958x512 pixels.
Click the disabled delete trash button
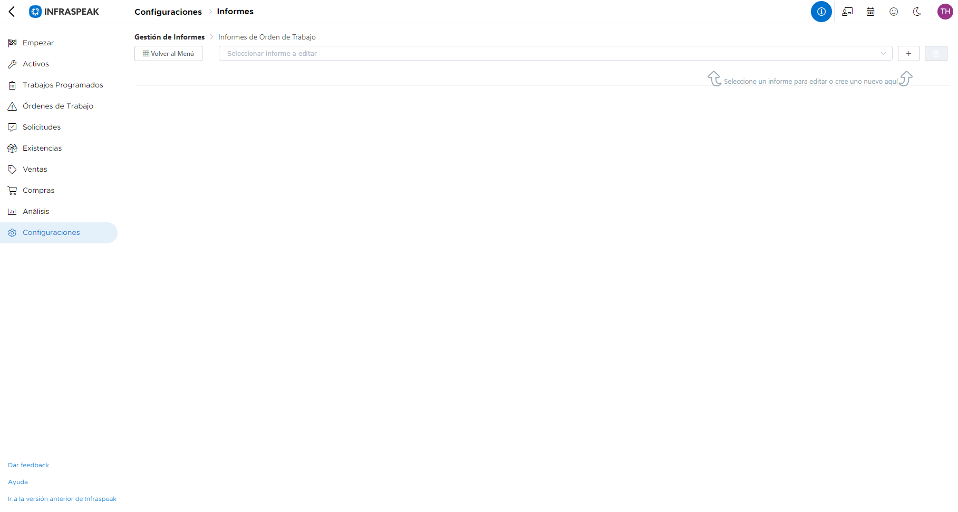[x=936, y=53]
